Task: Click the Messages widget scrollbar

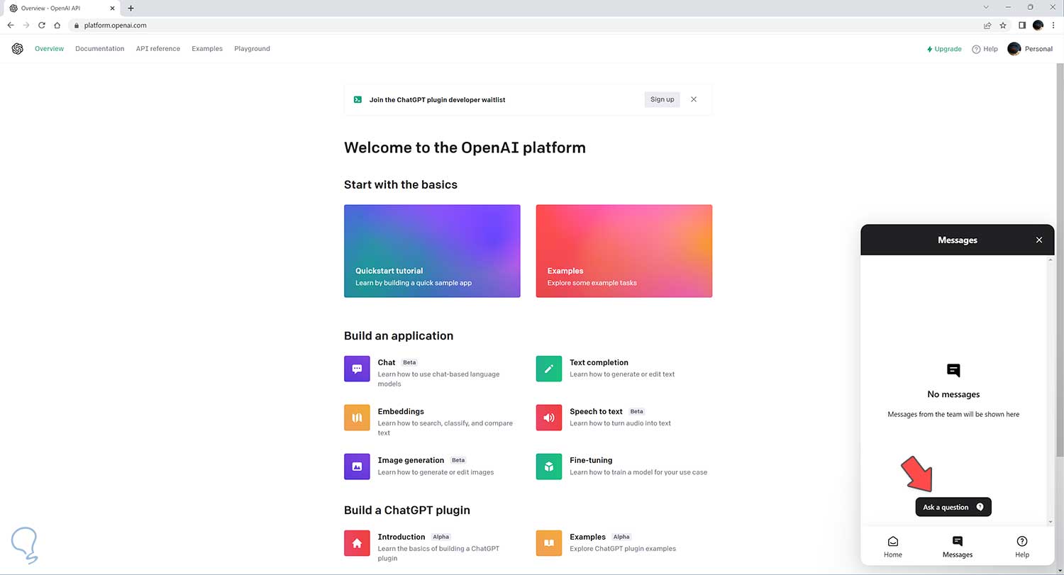Action: click(1051, 391)
